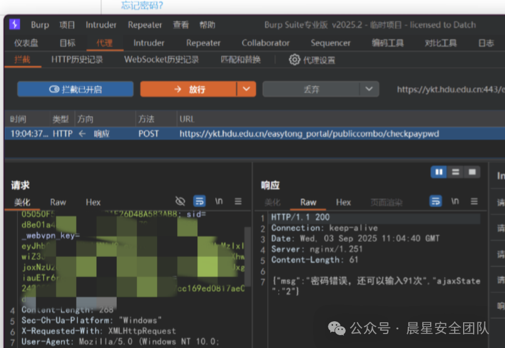Open the Repeater tab in main tab bar

coord(203,43)
